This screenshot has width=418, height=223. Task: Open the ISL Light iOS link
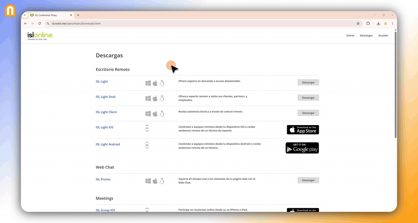(105, 127)
